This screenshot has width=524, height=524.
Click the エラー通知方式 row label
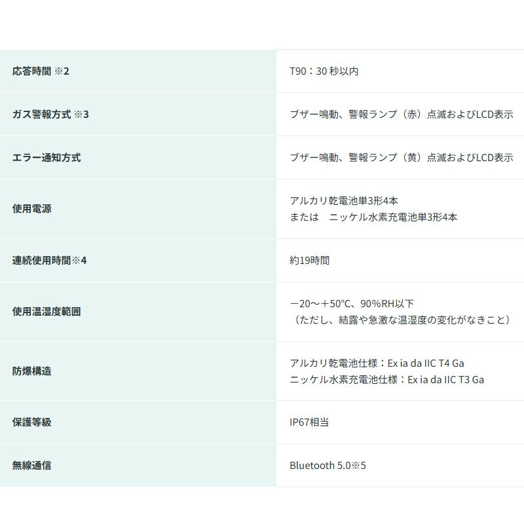click(47, 157)
